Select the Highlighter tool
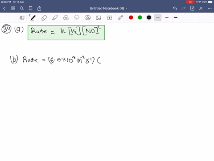214x161 pixels. (x=55, y=18)
